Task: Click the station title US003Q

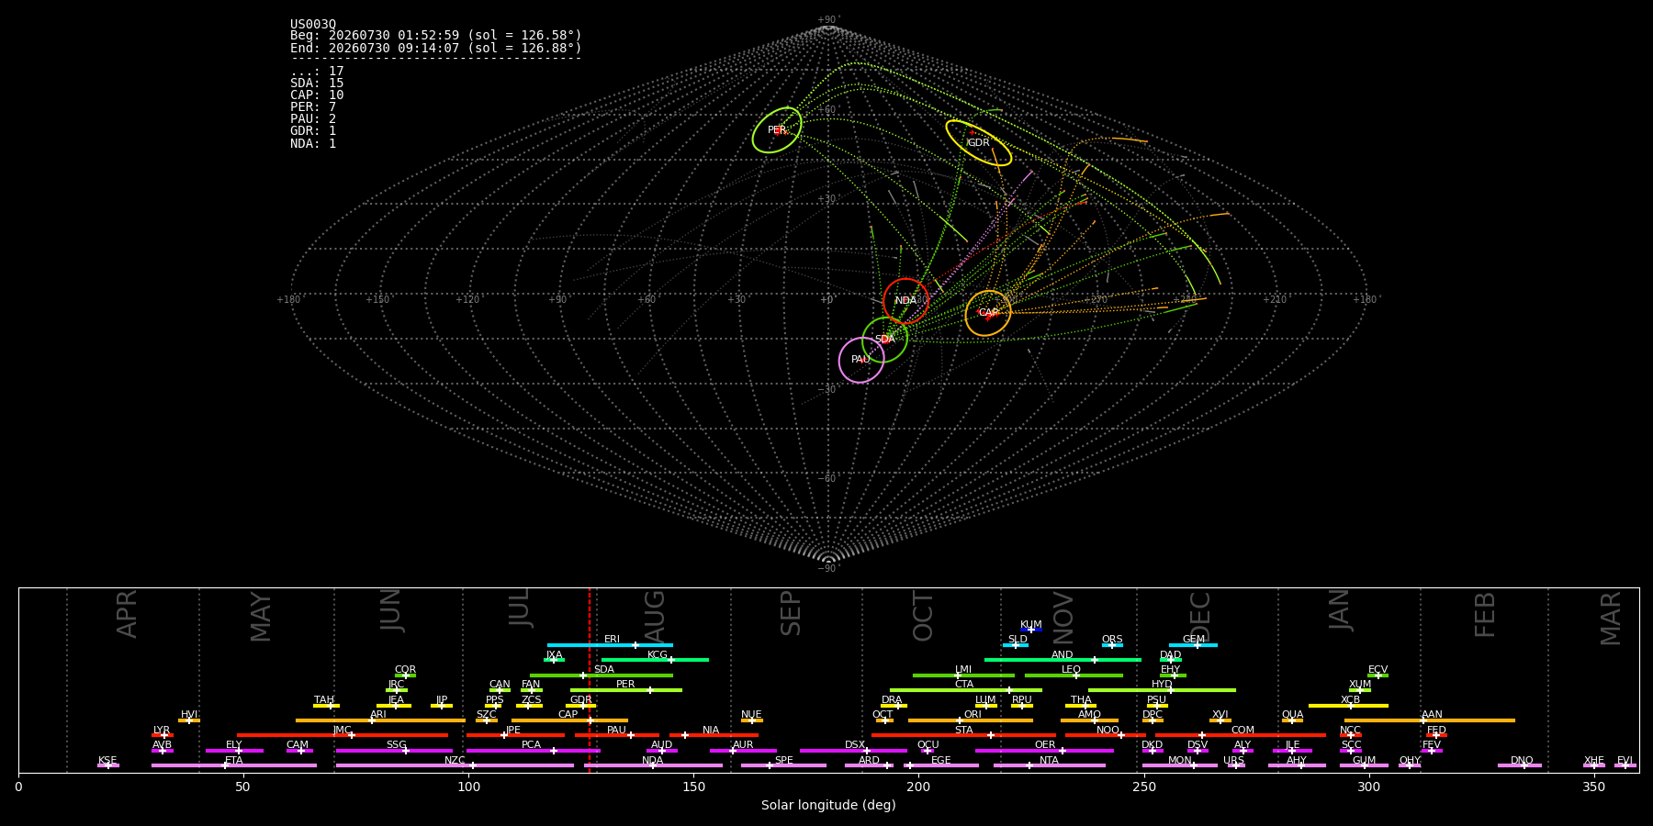Action: pos(313,24)
